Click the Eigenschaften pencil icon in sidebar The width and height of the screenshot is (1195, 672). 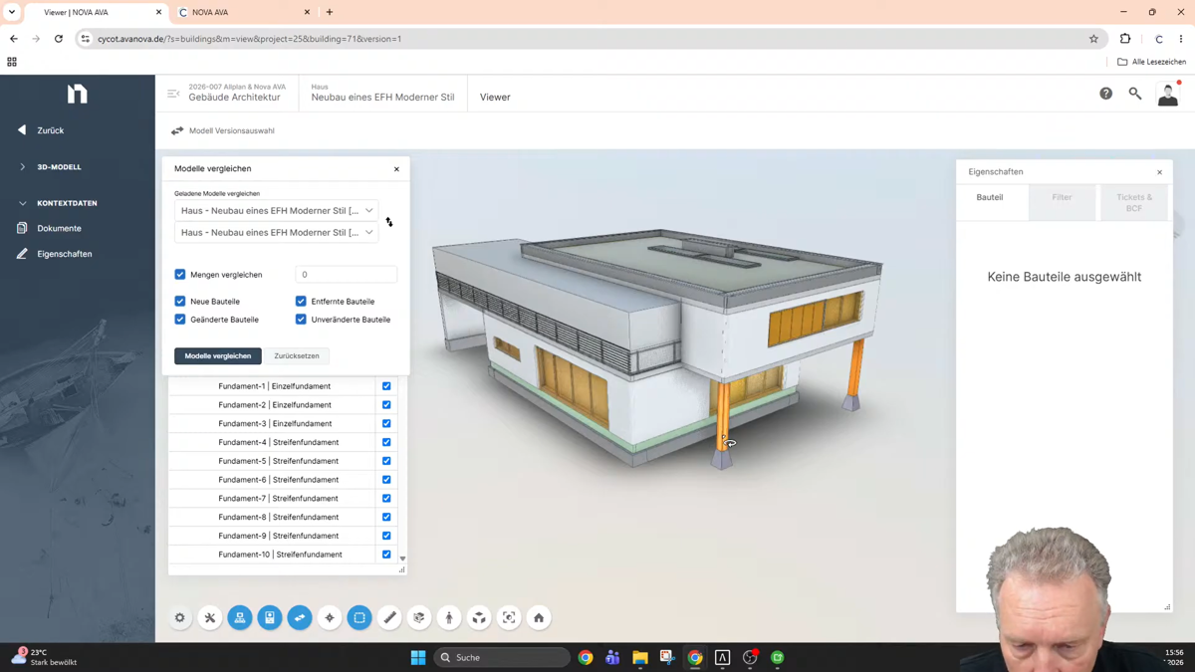coord(22,254)
